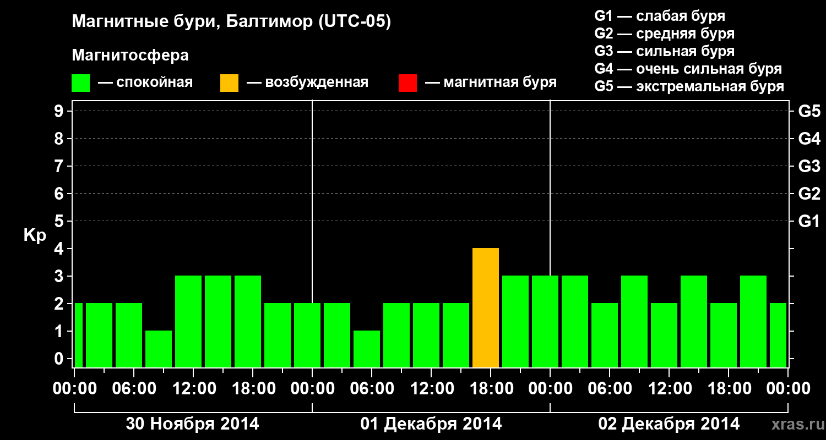Click the '— возбужденная' legend text
Viewport: 826px width, 440px height.
[x=307, y=83]
